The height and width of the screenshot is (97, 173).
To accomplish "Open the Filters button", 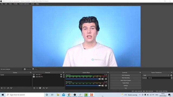I will pyautogui.click(x=35, y=69).
